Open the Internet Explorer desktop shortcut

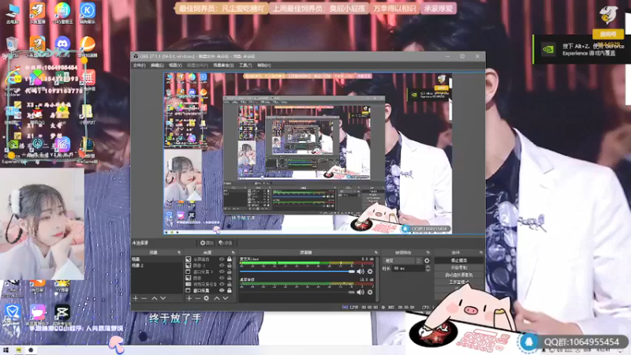[12, 83]
